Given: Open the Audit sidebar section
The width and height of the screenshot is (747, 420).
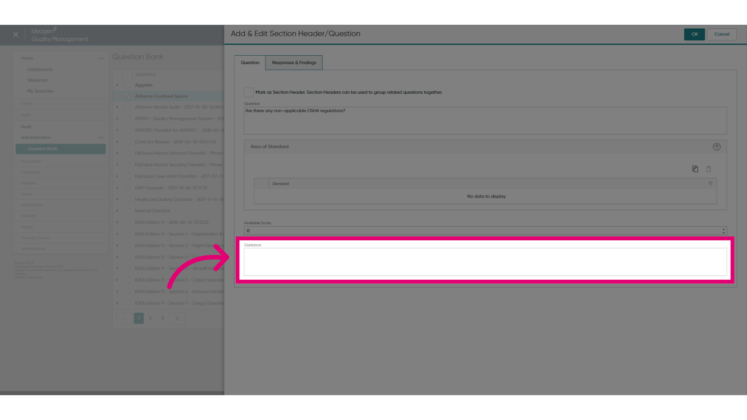Looking at the screenshot, I should (26, 127).
